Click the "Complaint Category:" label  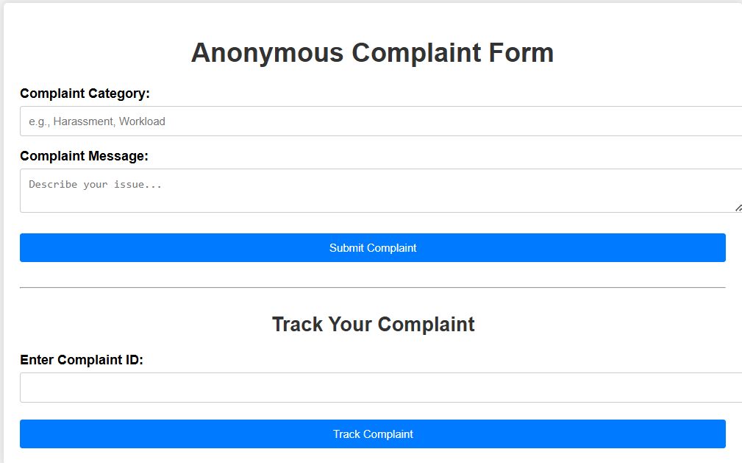tap(85, 93)
